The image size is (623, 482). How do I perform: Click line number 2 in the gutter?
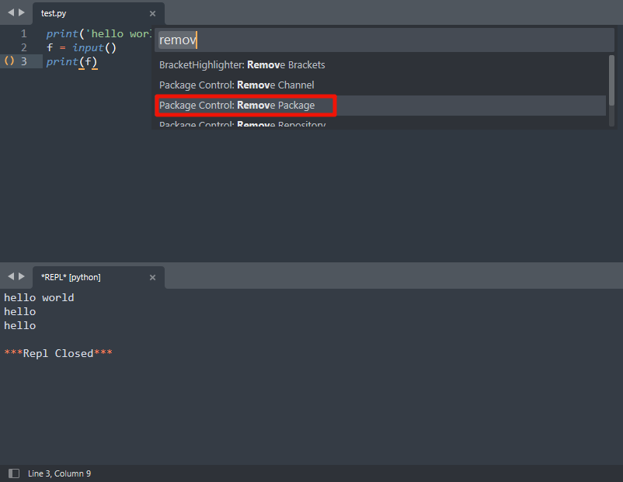tap(23, 47)
